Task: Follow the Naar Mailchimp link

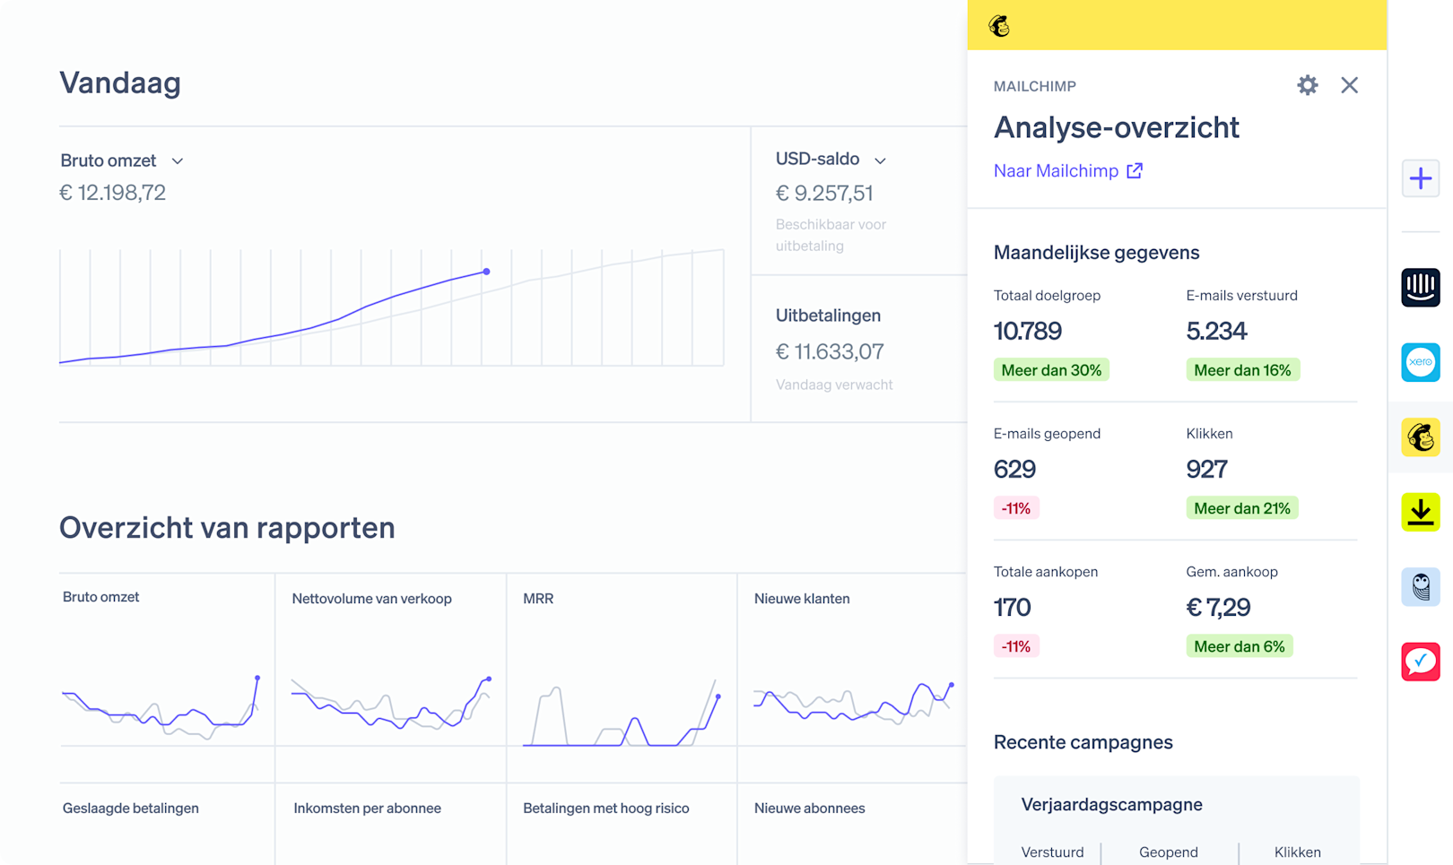Action: tap(1056, 170)
